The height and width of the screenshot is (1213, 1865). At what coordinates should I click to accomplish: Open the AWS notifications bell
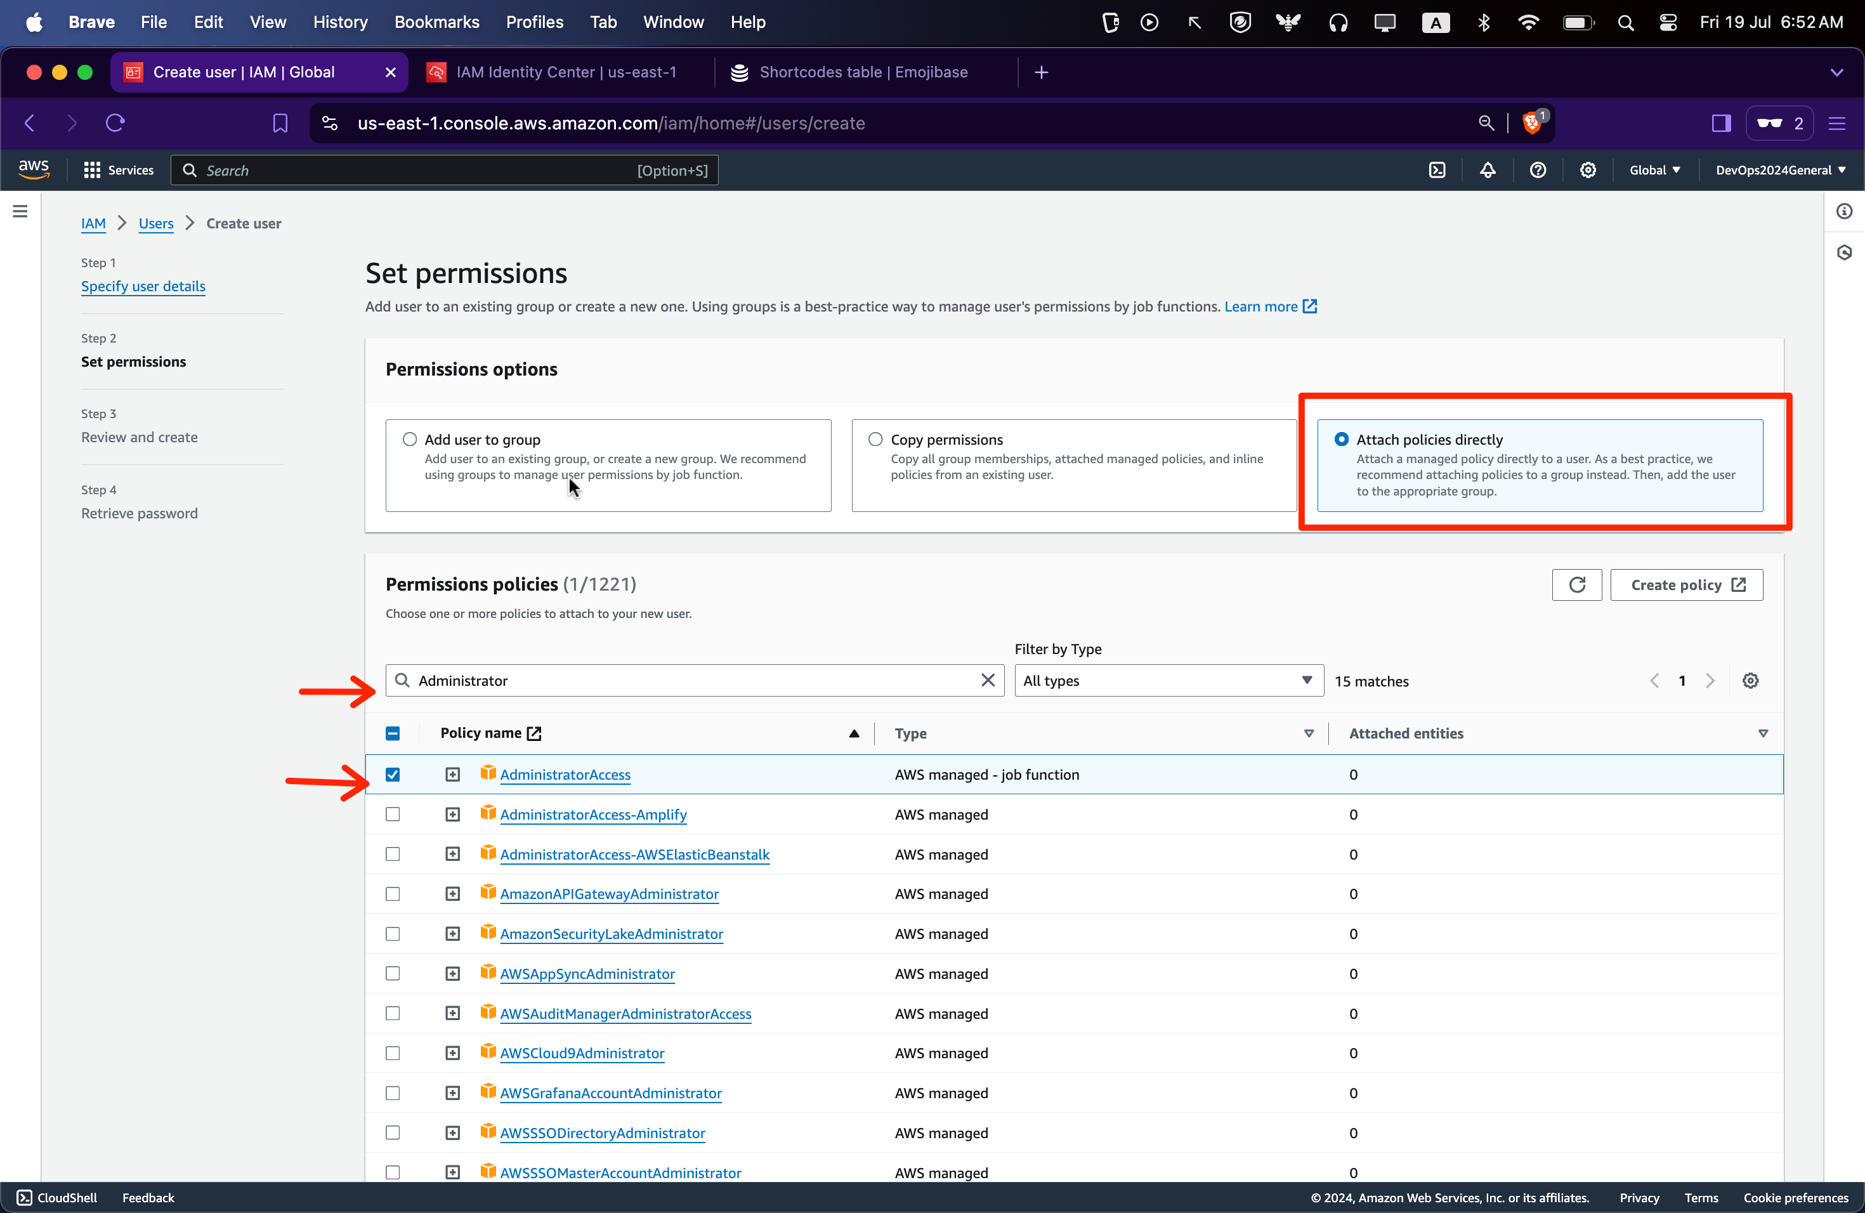coord(1488,170)
